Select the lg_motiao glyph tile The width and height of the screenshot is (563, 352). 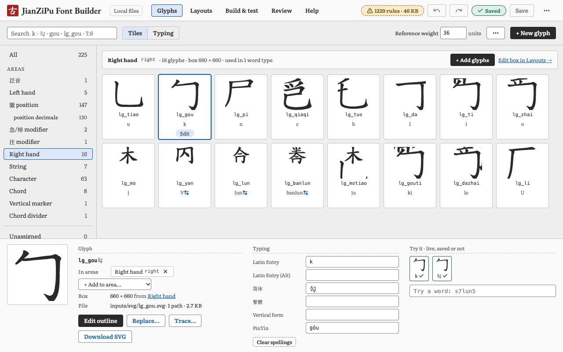click(x=354, y=176)
